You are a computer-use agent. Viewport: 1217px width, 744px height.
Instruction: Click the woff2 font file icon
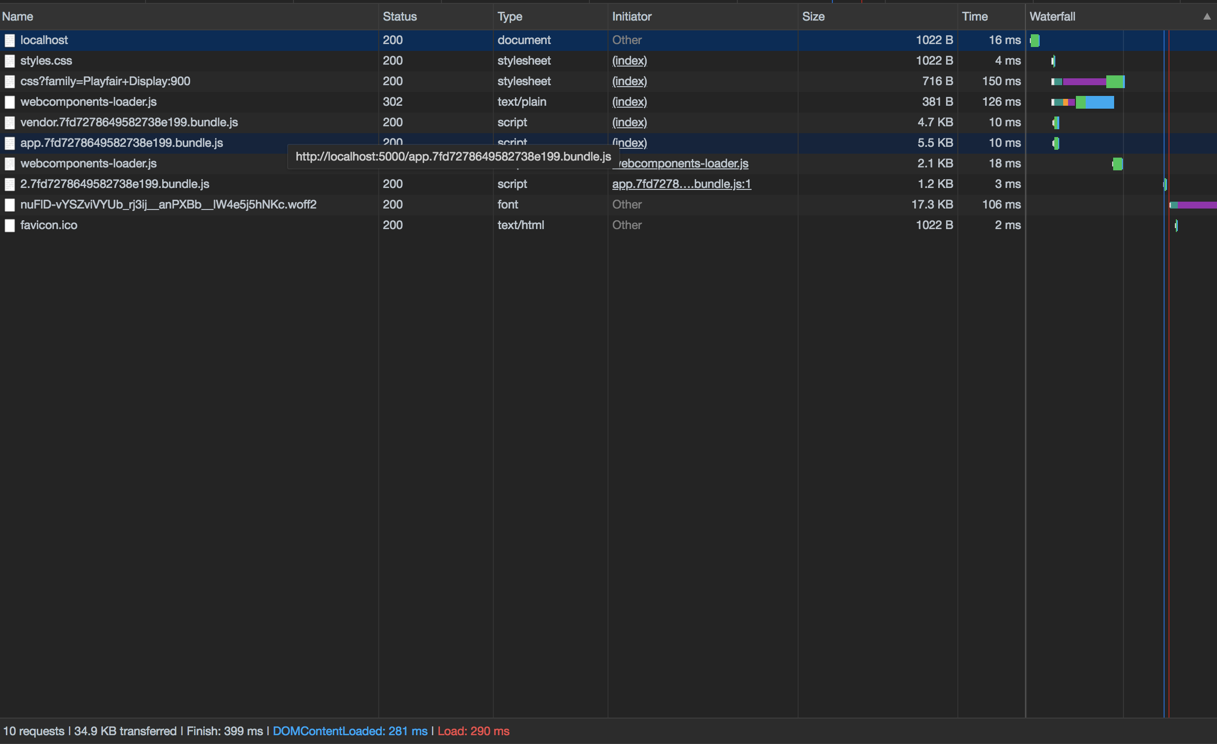pos(9,205)
